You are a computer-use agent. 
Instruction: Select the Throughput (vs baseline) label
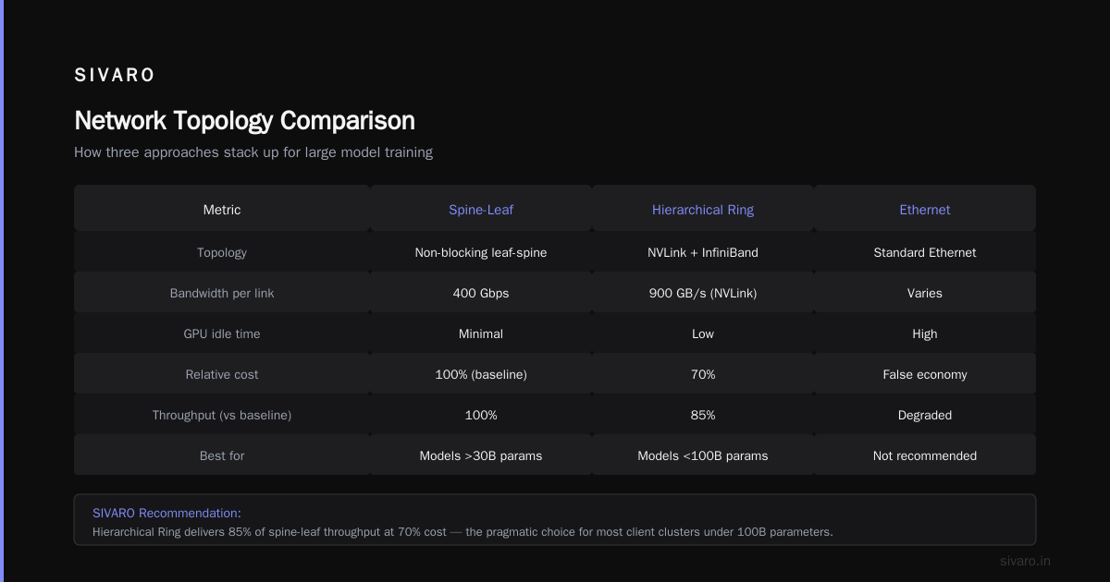(222, 415)
